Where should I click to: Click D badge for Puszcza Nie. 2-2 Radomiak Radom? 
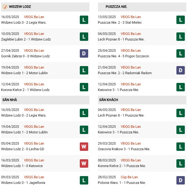tap(180, 70)
